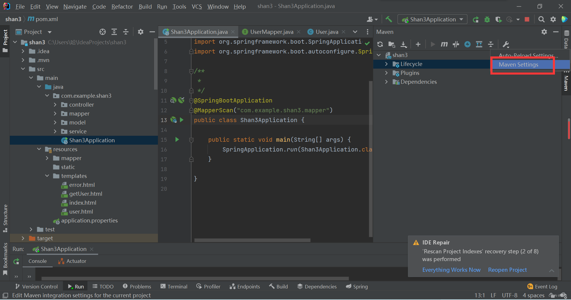Viewport: 571px width, 300px height.
Task: Open the Version Control tool window button
Action: tap(36, 287)
